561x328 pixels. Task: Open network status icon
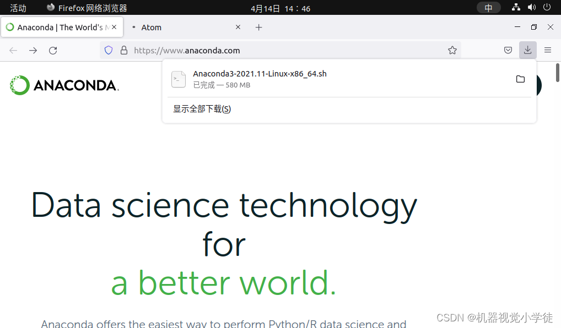coord(516,7)
